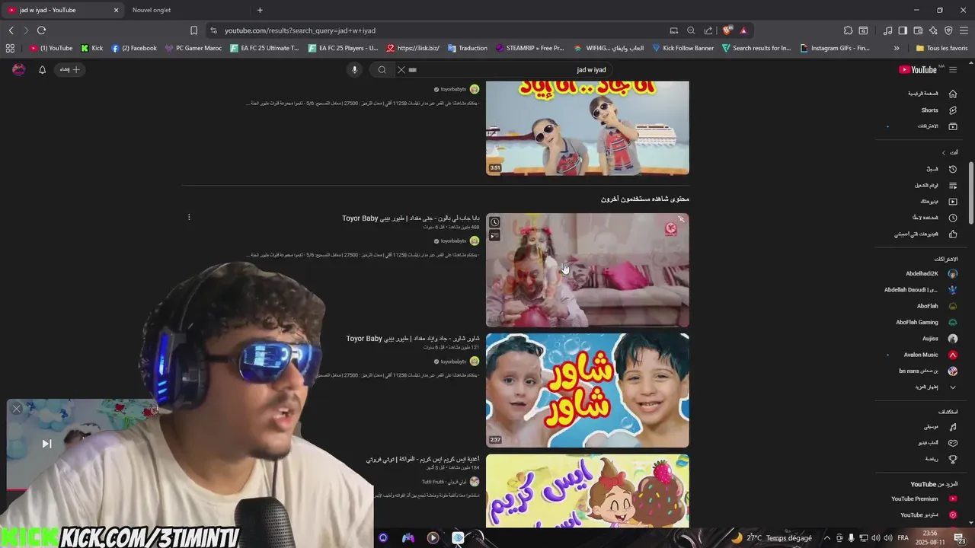The height and width of the screenshot is (548, 975).
Task: Open AboFlah Gaming subscription channel
Action: click(926, 322)
